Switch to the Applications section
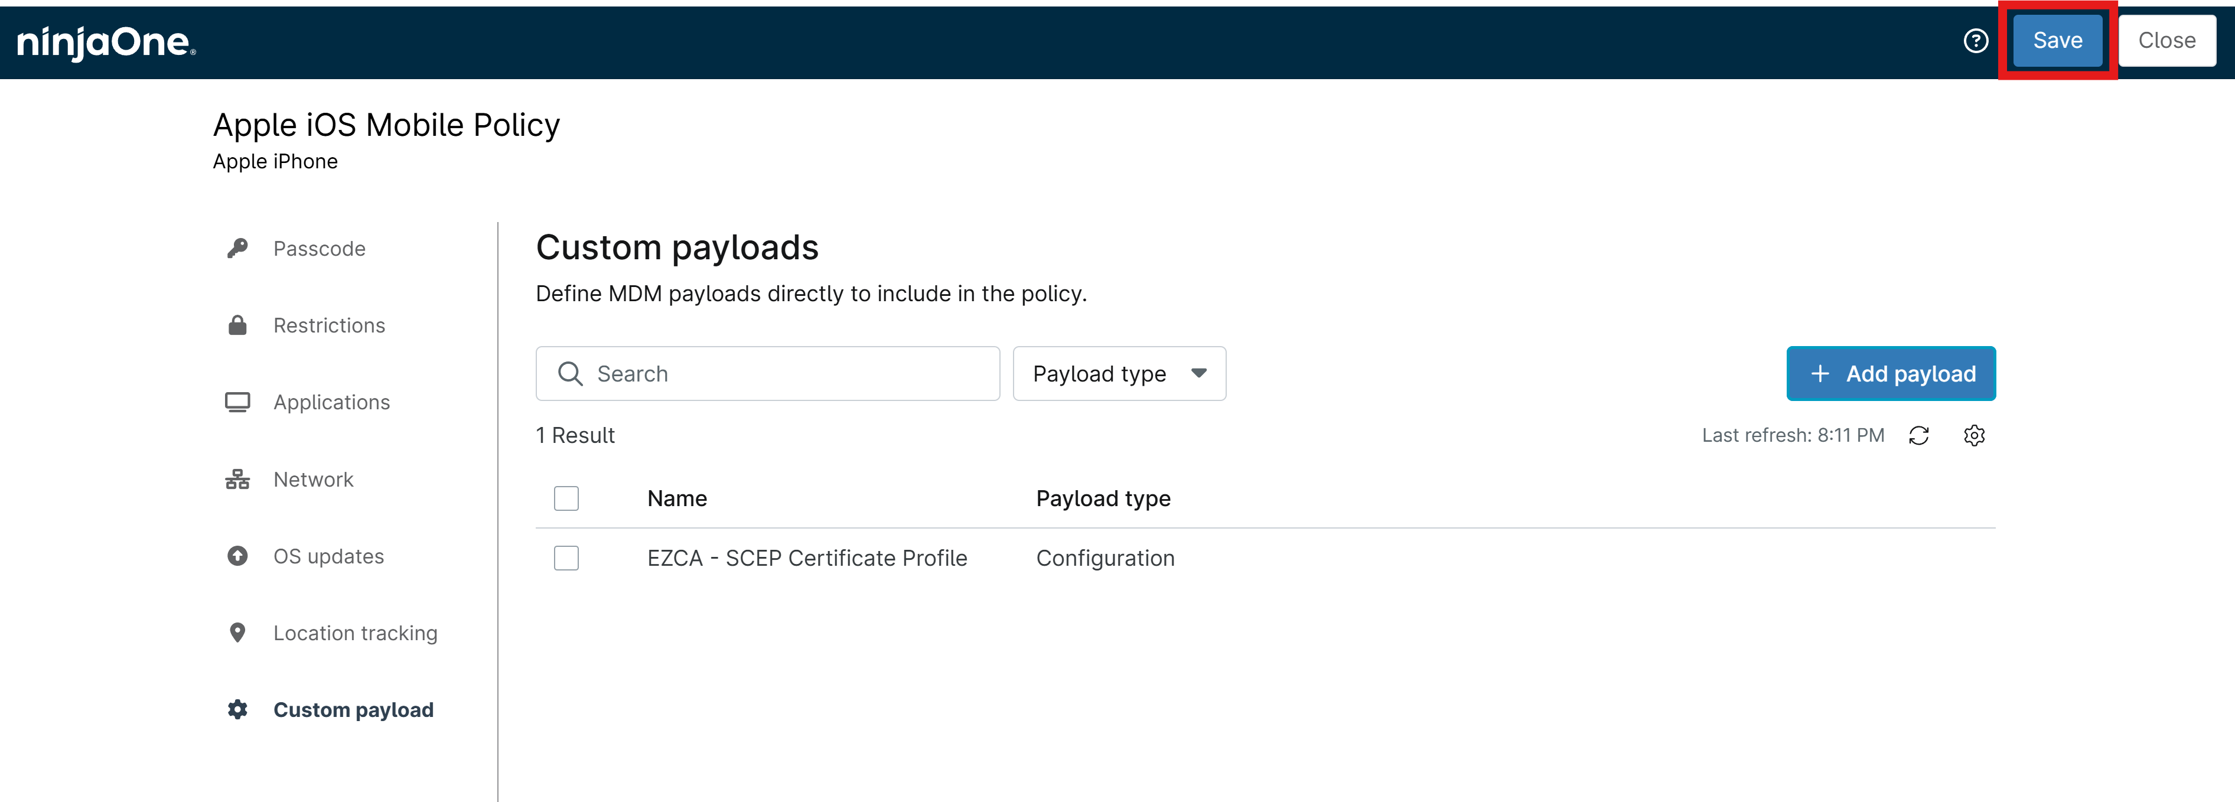The height and width of the screenshot is (802, 2235). point(331,402)
